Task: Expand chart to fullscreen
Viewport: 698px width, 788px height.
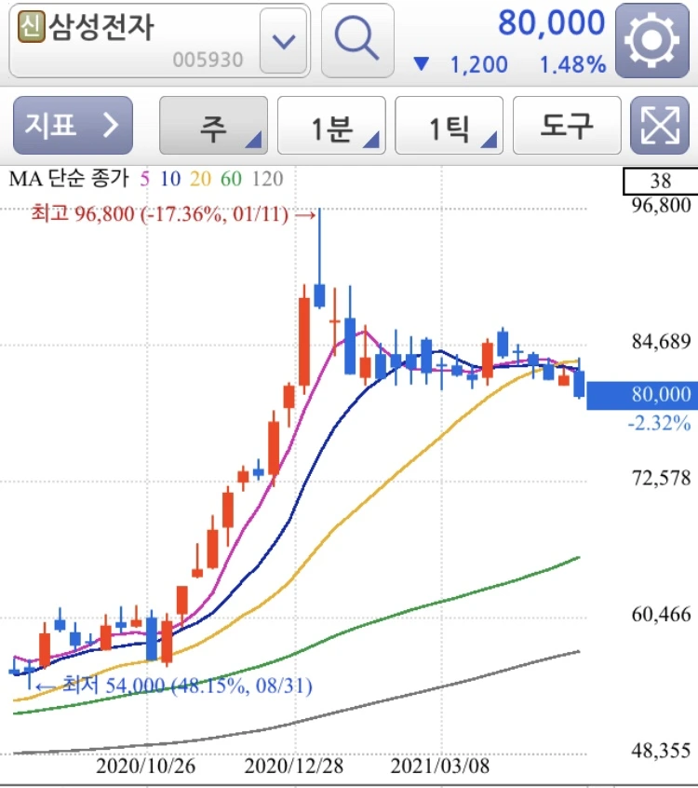Action: [659, 125]
